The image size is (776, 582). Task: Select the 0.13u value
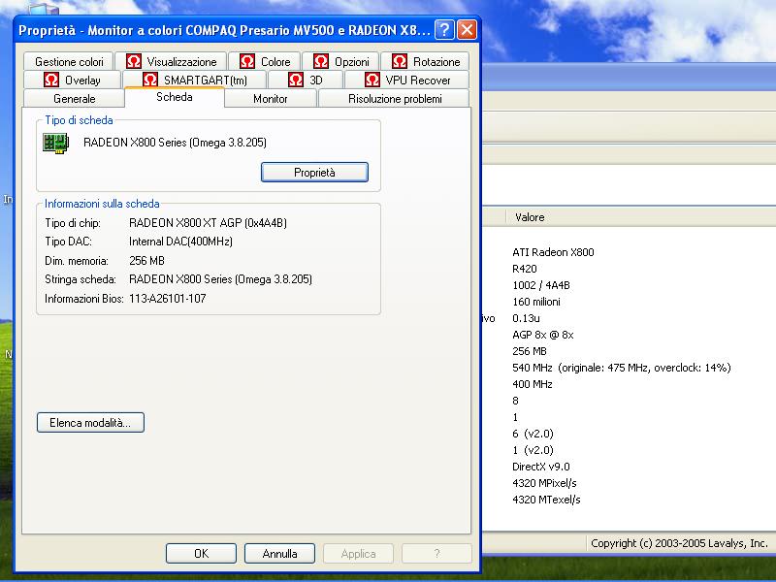click(x=526, y=318)
